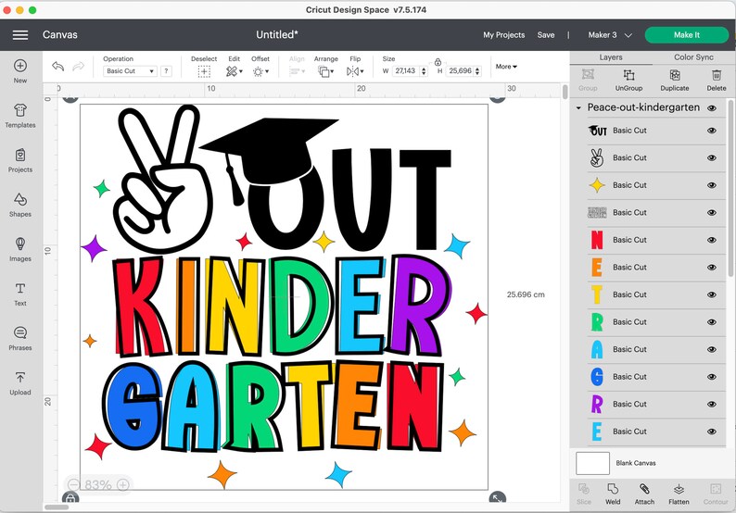Screen dimensions: 736x513
Task: Hide the green R letter layer
Action: pos(712,322)
